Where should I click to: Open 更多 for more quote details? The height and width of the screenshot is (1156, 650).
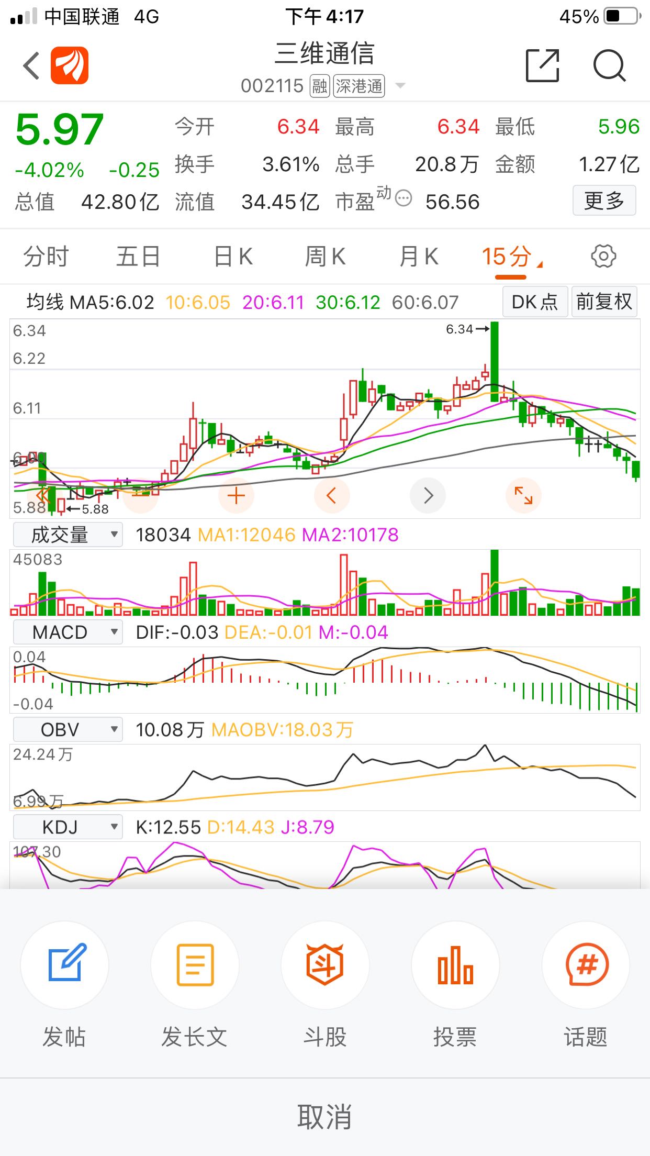604,201
